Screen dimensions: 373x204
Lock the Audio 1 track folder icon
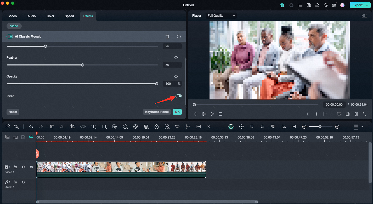(x=15, y=182)
